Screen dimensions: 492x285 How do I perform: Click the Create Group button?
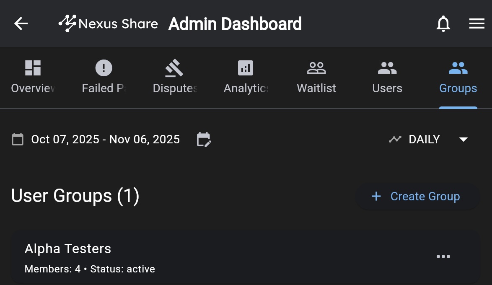click(417, 196)
